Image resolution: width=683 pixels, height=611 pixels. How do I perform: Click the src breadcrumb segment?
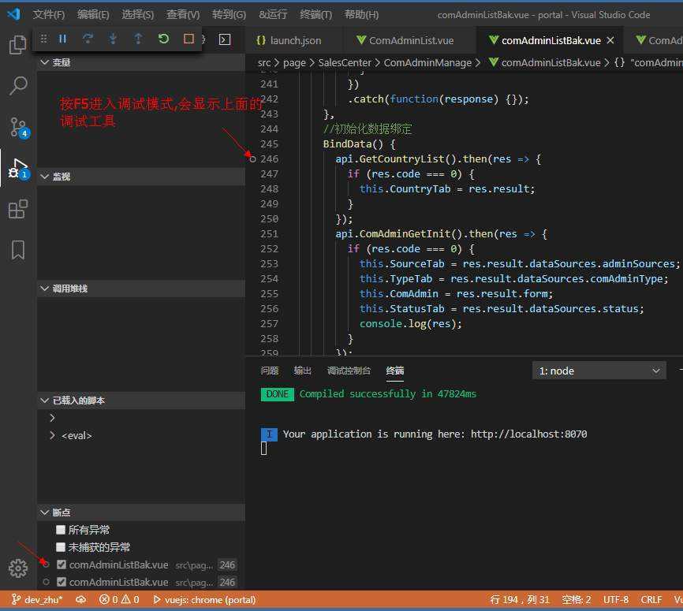(x=264, y=63)
